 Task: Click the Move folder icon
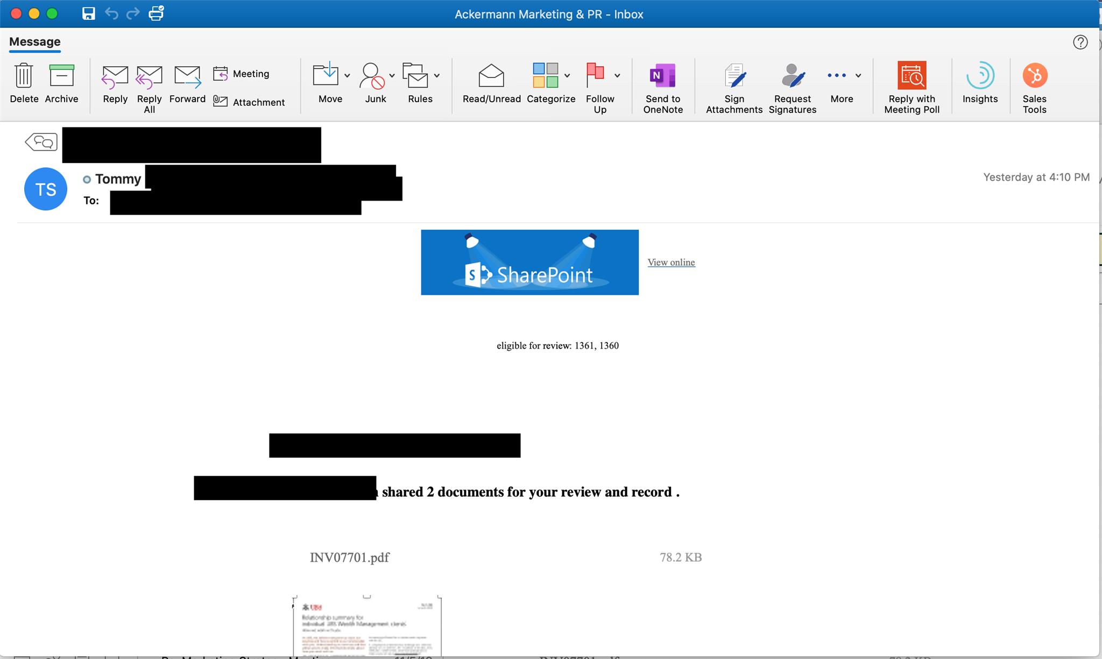326,75
